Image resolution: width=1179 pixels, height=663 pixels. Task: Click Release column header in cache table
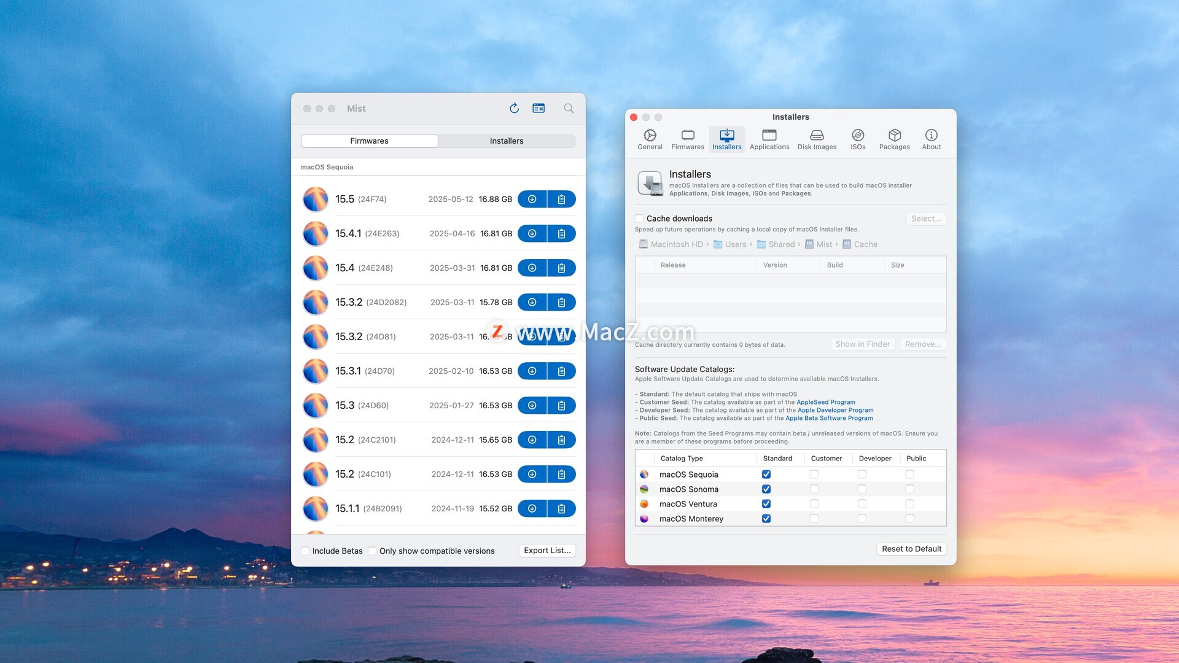(x=673, y=265)
